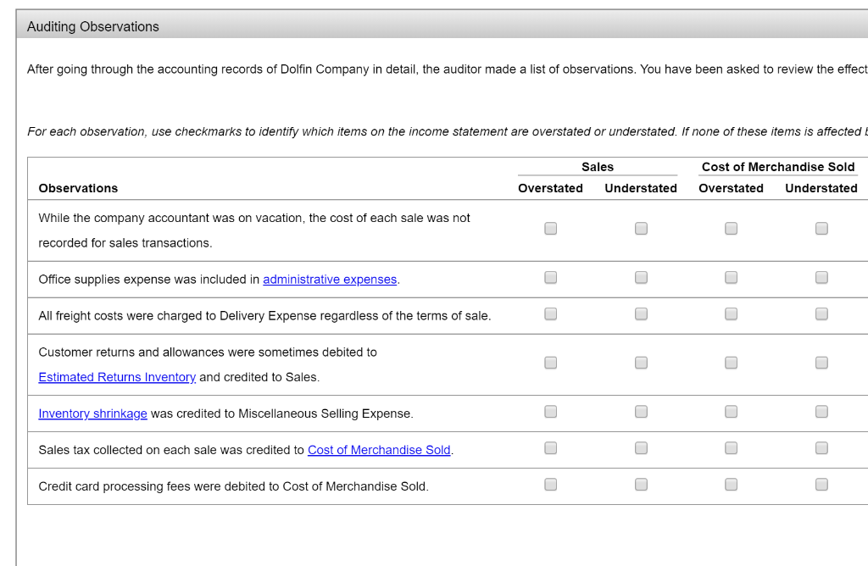Open the Estimated Returns Inventory link
This screenshot has height=566, width=868.
tap(117, 377)
